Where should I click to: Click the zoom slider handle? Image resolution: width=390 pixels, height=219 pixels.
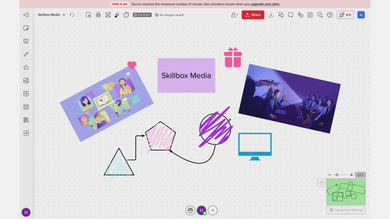pyautogui.click(x=337, y=175)
